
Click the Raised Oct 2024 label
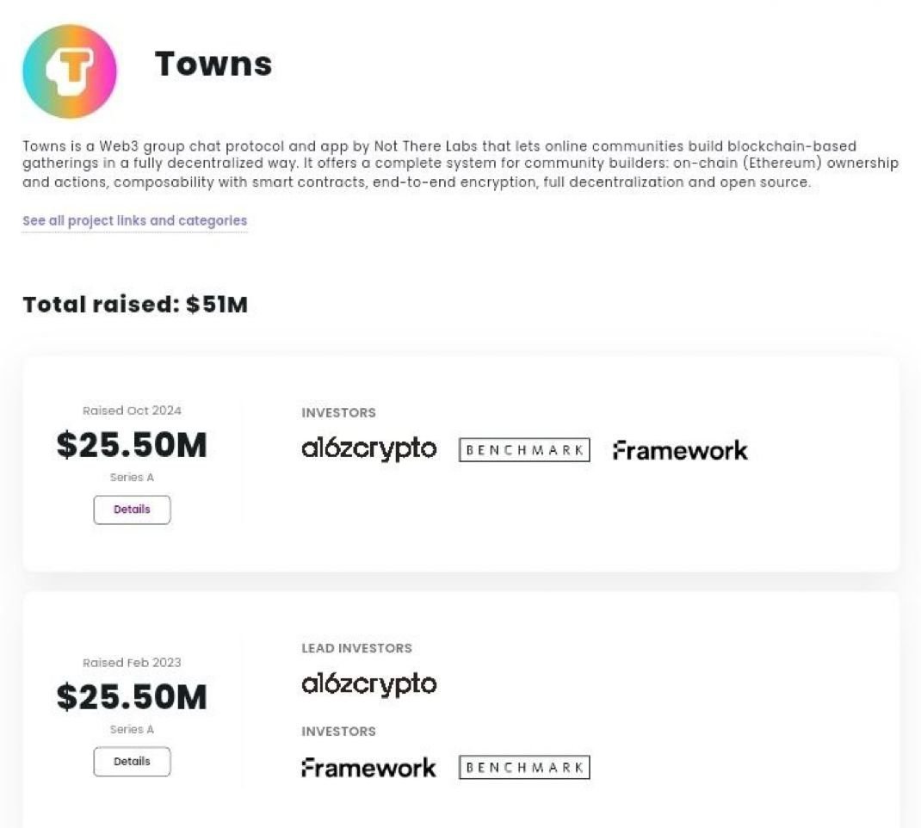coord(132,411)
